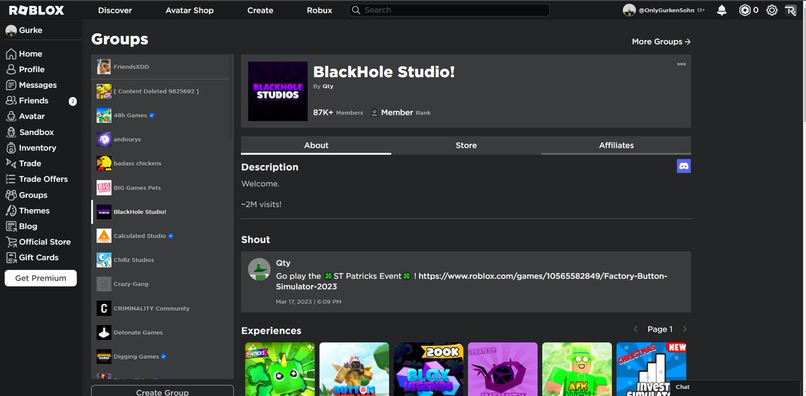Click the BlackHole Studios group logo
This screenshot has height=396, width=806.
pyautogui.click(x=277, y=91)
